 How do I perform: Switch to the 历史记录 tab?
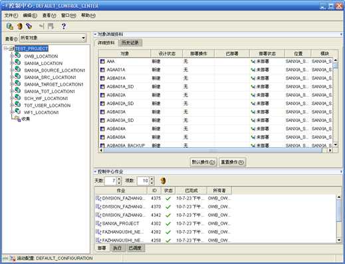130,42
